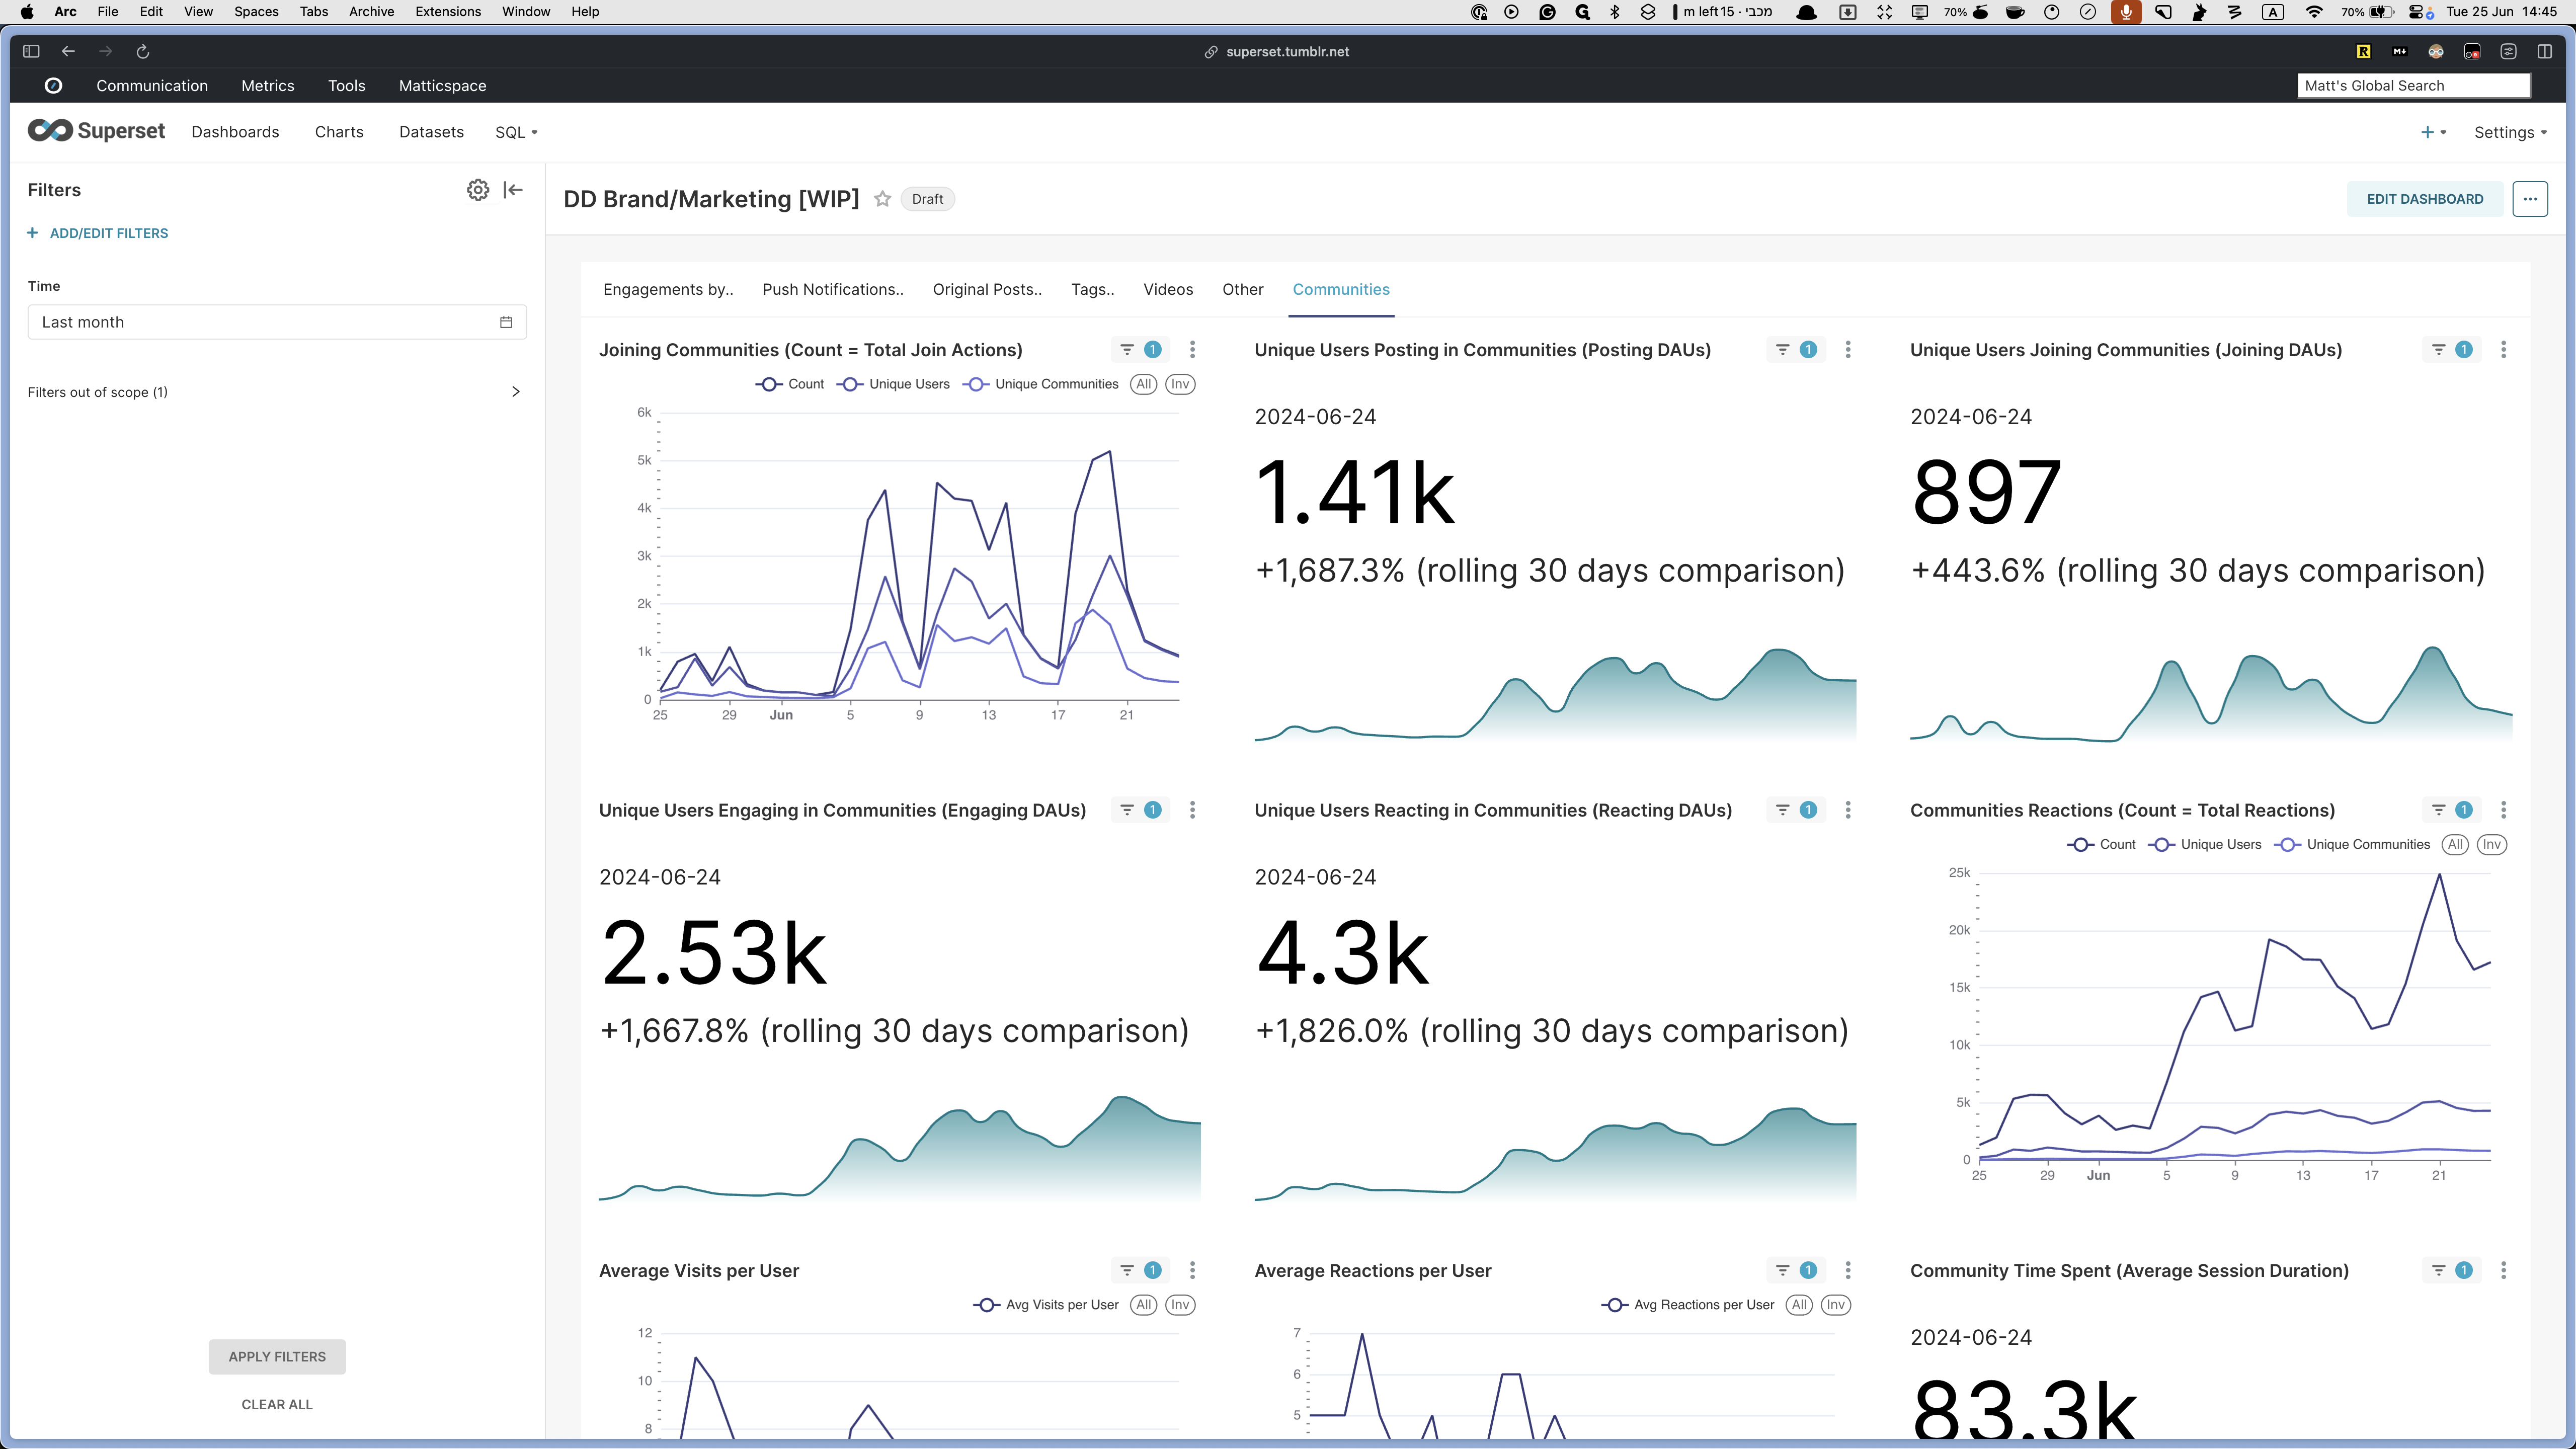
Task: Open the plus new-item dropdown
Action: [2433, 132]
